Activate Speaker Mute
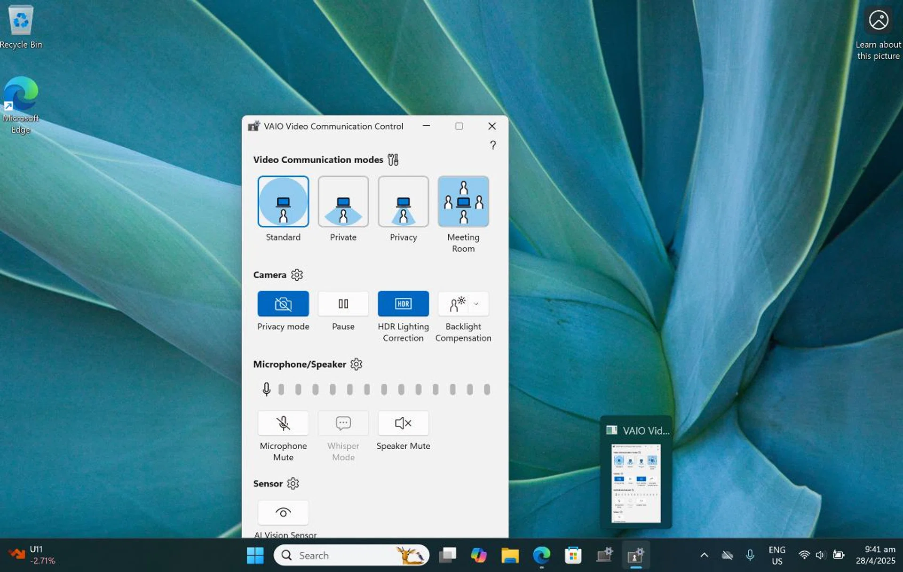The width and height of the screenshot is (903, 572). pos(403,423)
